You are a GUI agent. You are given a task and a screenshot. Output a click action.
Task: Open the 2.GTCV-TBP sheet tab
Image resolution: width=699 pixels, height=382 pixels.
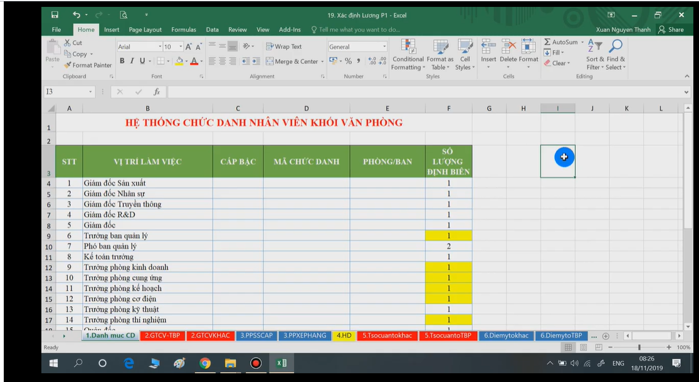click(x=162, y=335)
